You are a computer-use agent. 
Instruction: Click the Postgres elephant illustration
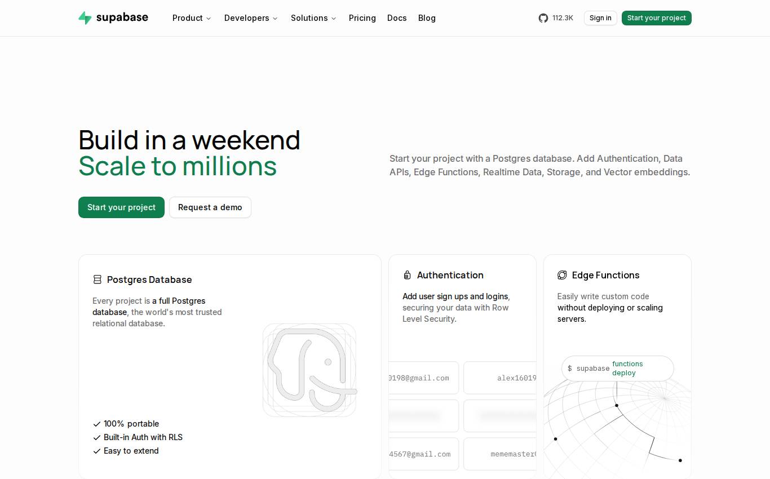point(309,370)
